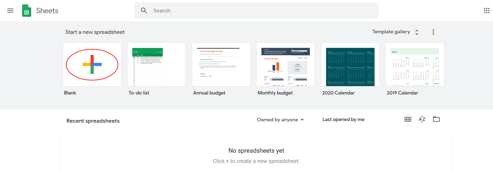Image resolution: width=493 pixels, height=173 pixels.
Task: Switch to grid view icon
Action: pyautogui.click(x=408, y=119)
